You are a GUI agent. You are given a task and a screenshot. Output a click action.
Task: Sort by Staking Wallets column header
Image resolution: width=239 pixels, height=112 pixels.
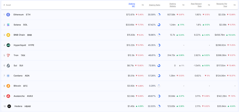(x=173, y=5)
